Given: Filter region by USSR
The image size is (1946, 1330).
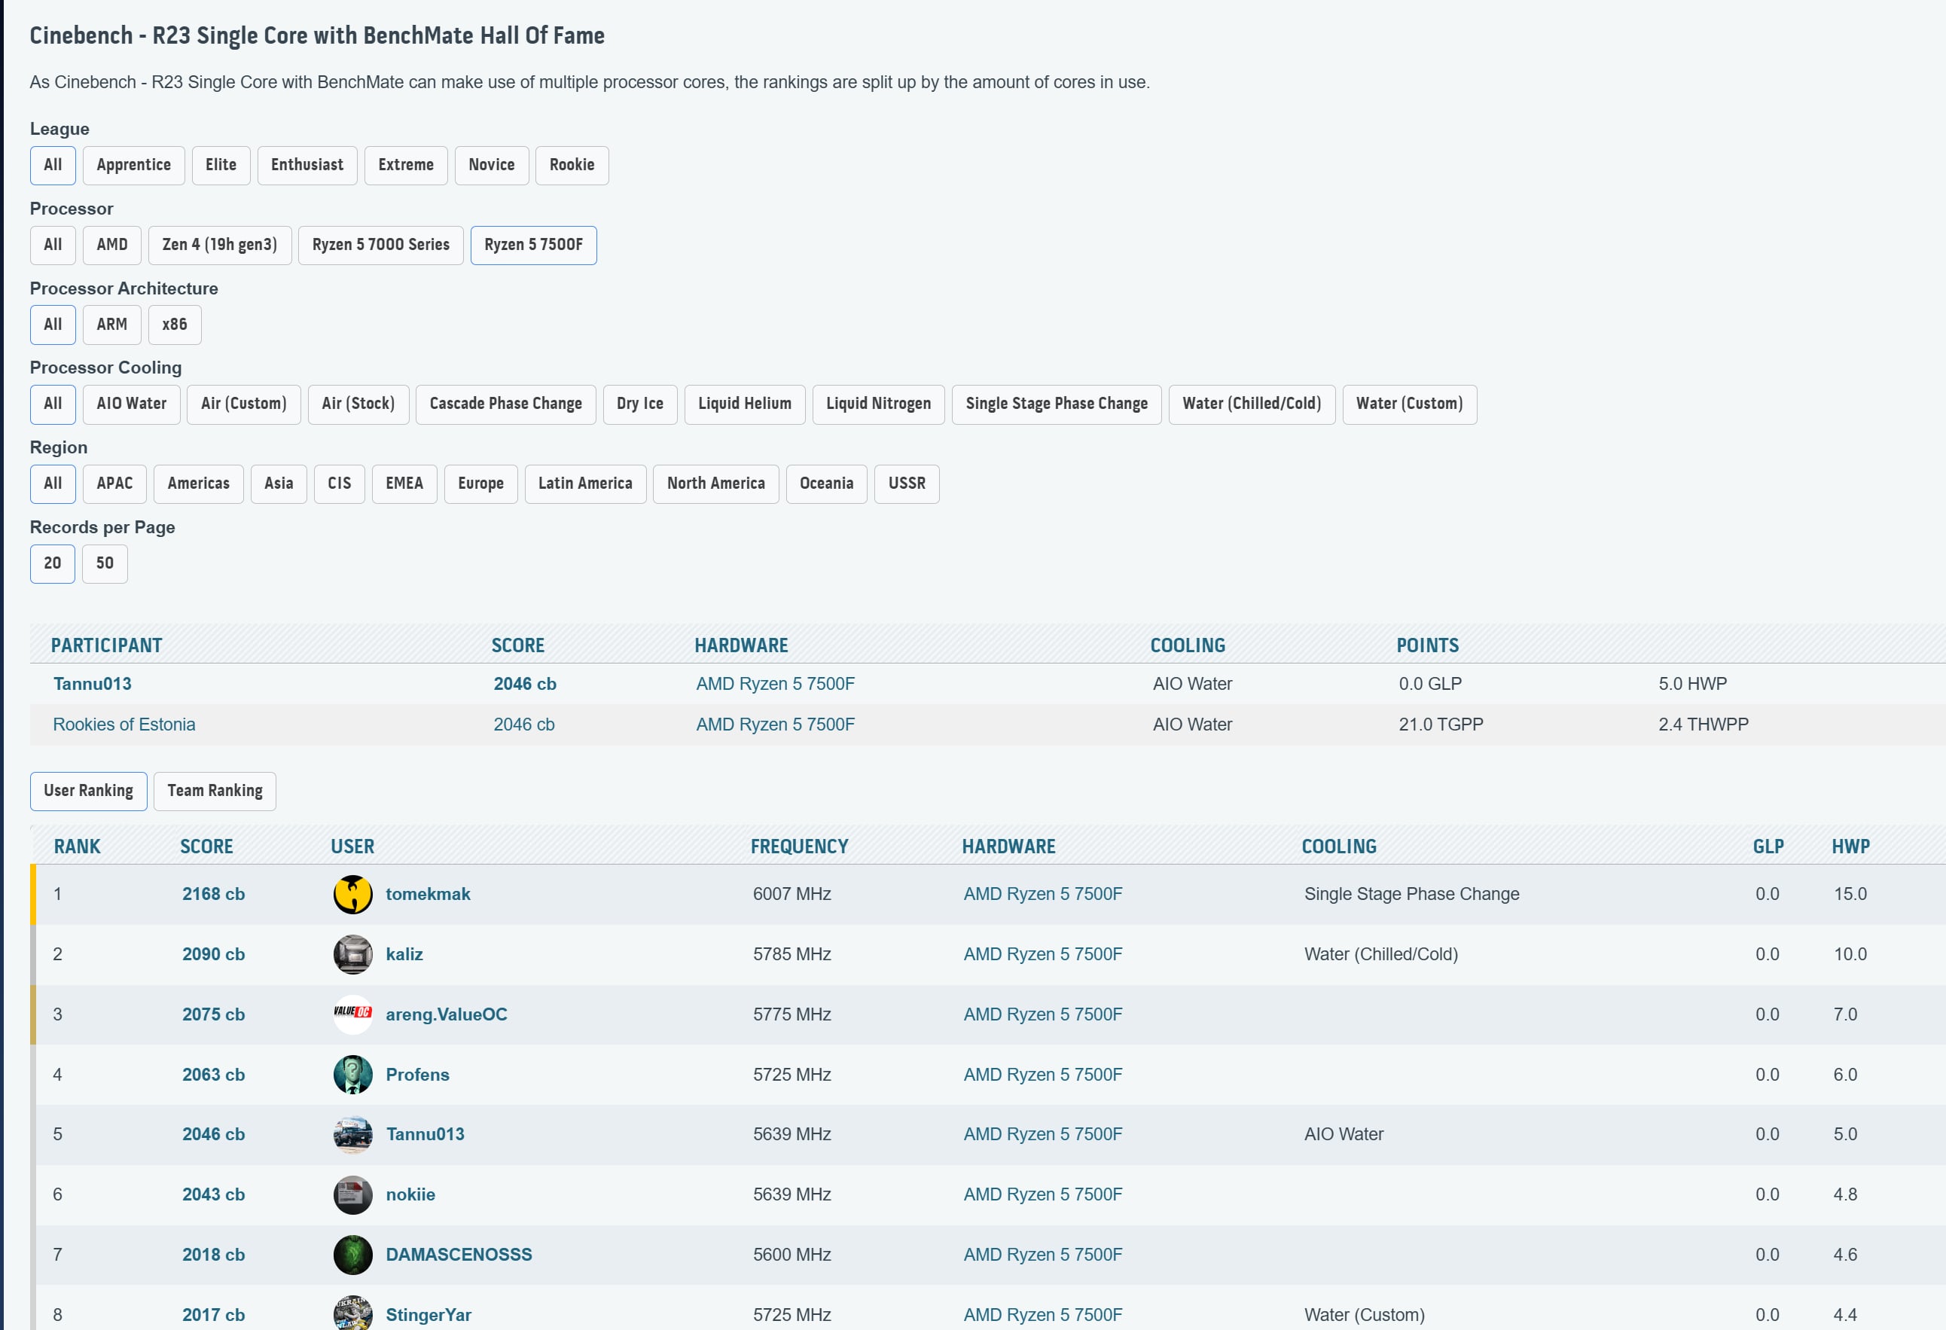Looking at the screenshot, I should coord(907,483).
